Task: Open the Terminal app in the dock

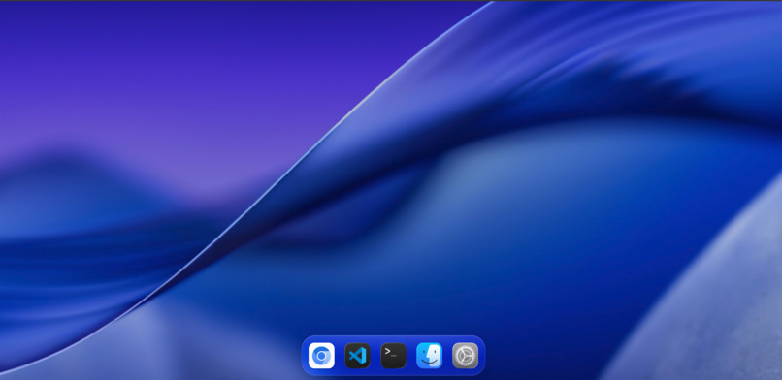Action: 393,356
